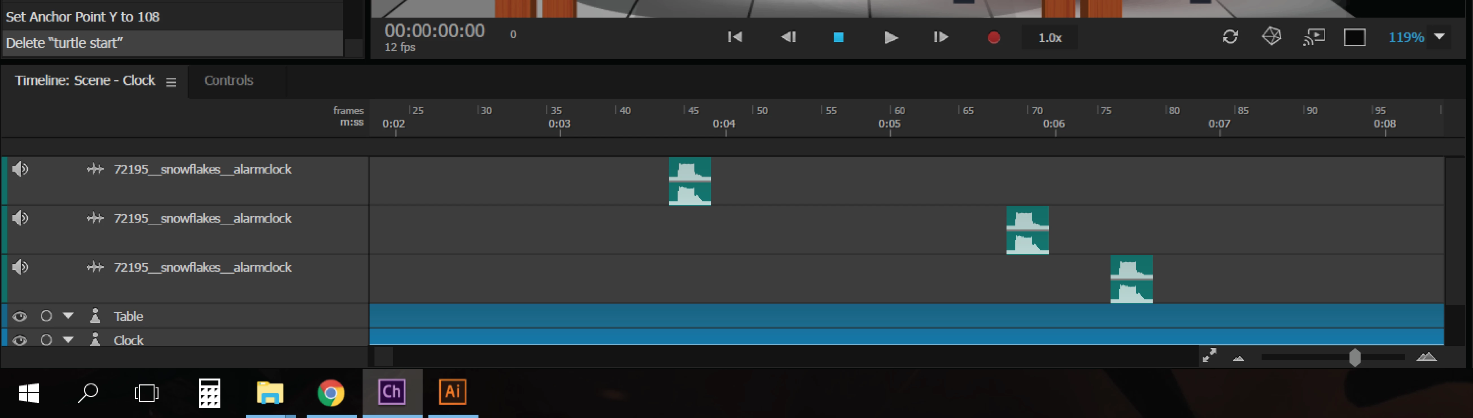
Task: Click the blue stop button
Action: pyautogui.click(x=838, y=38)
